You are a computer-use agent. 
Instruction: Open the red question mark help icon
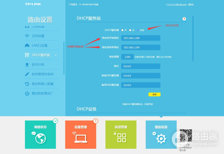coord(184,19)
